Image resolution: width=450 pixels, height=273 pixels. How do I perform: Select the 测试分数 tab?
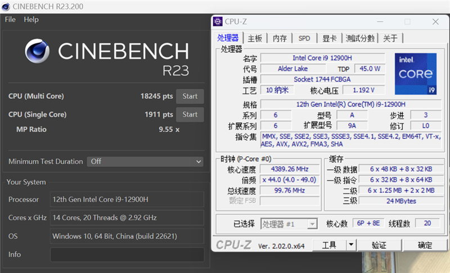(x=360, y=38)
